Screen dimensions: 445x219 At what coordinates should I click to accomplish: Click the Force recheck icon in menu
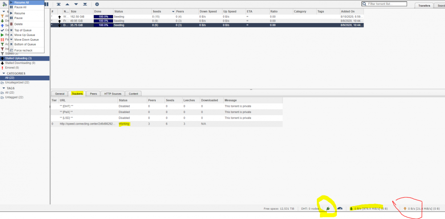(11, 50)
